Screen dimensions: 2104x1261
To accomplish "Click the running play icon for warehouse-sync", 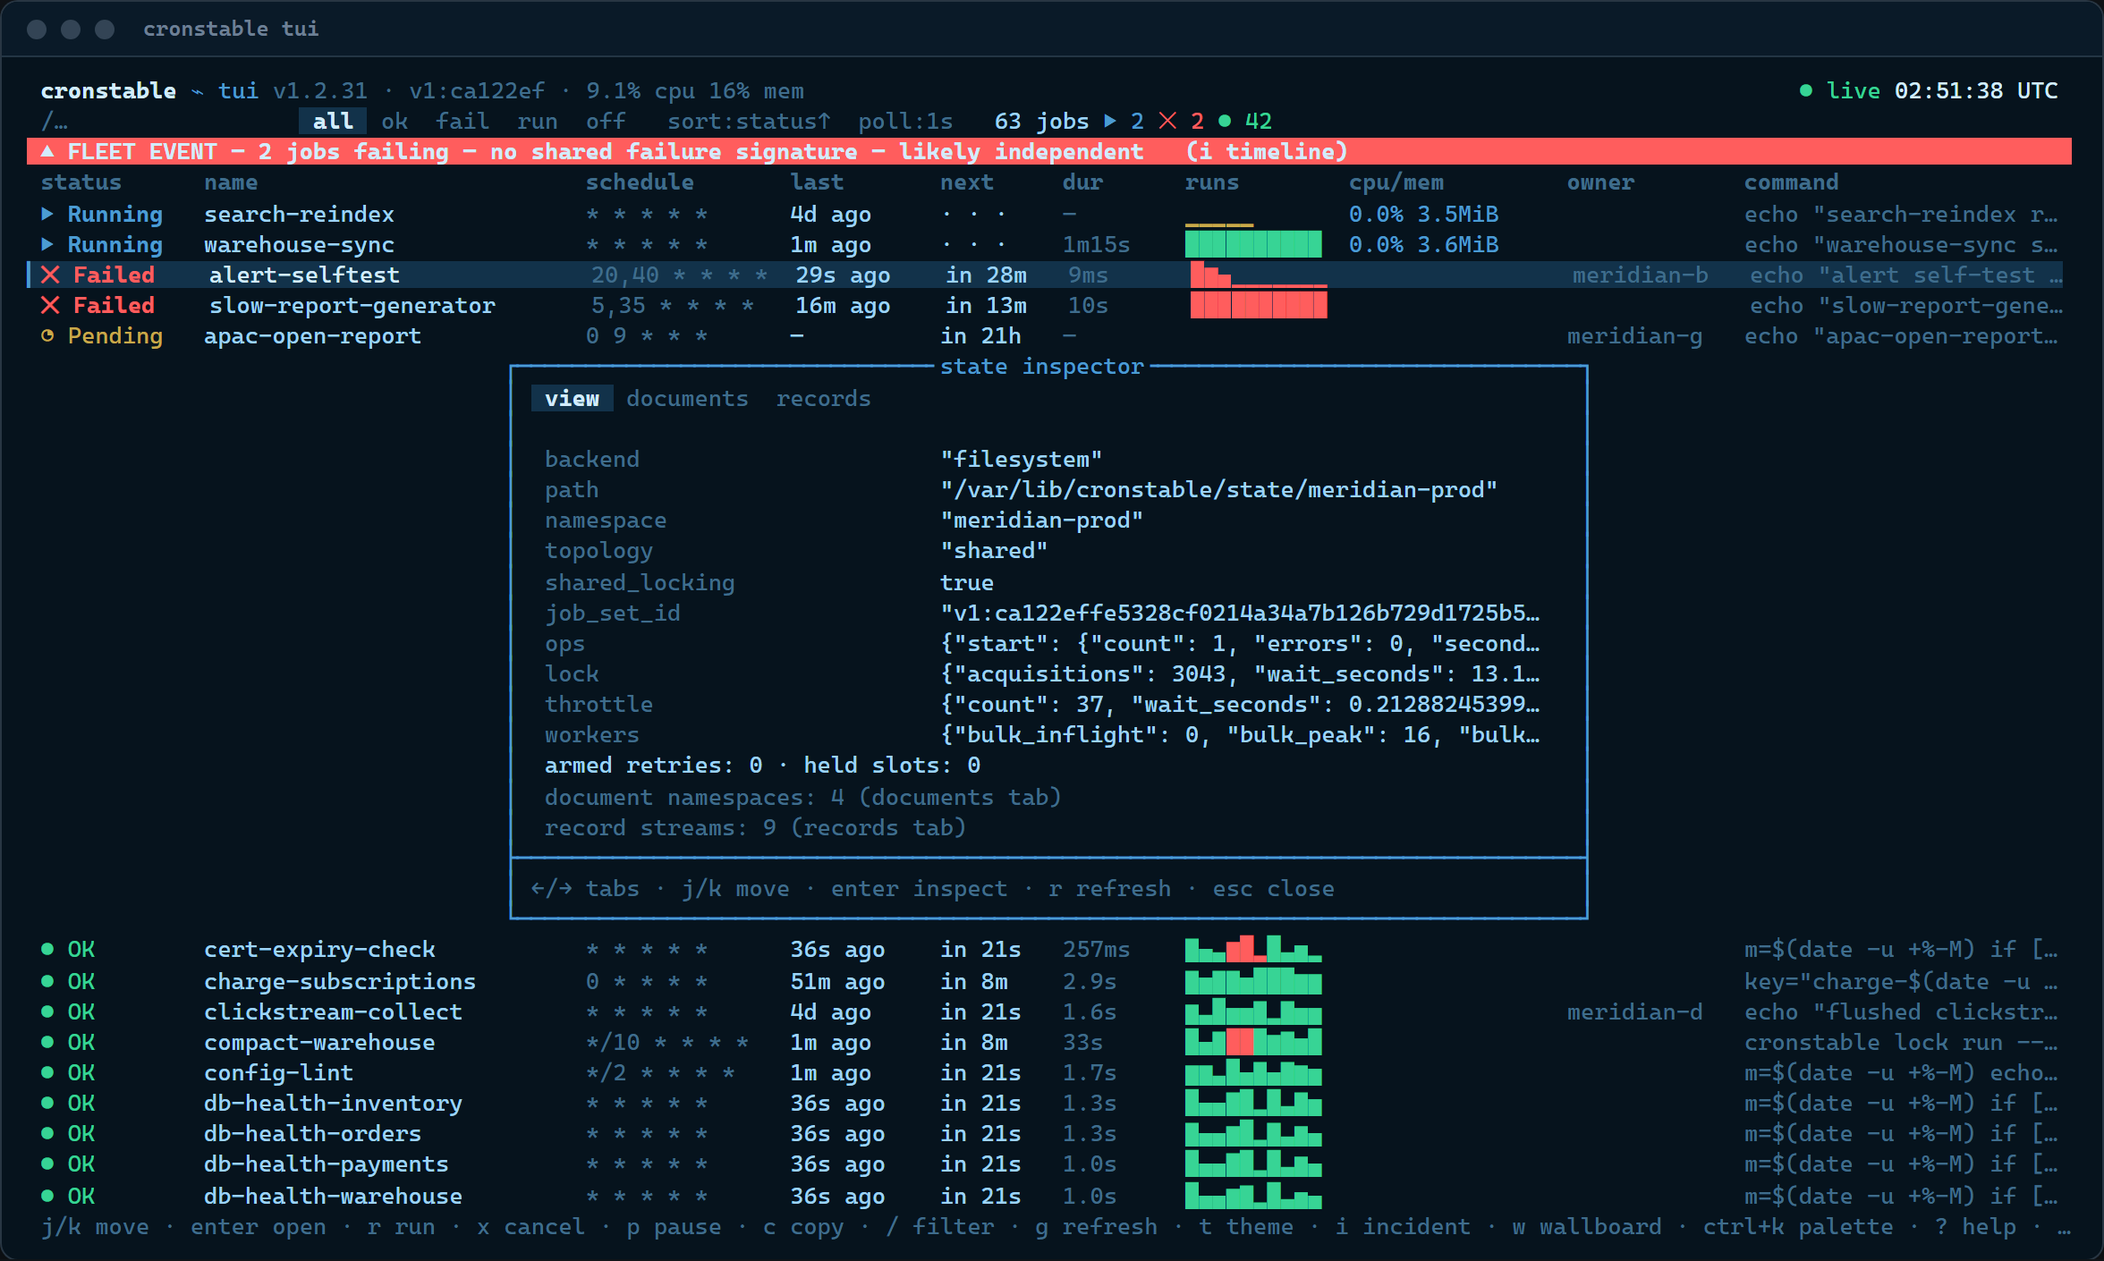I will point(47,244).
